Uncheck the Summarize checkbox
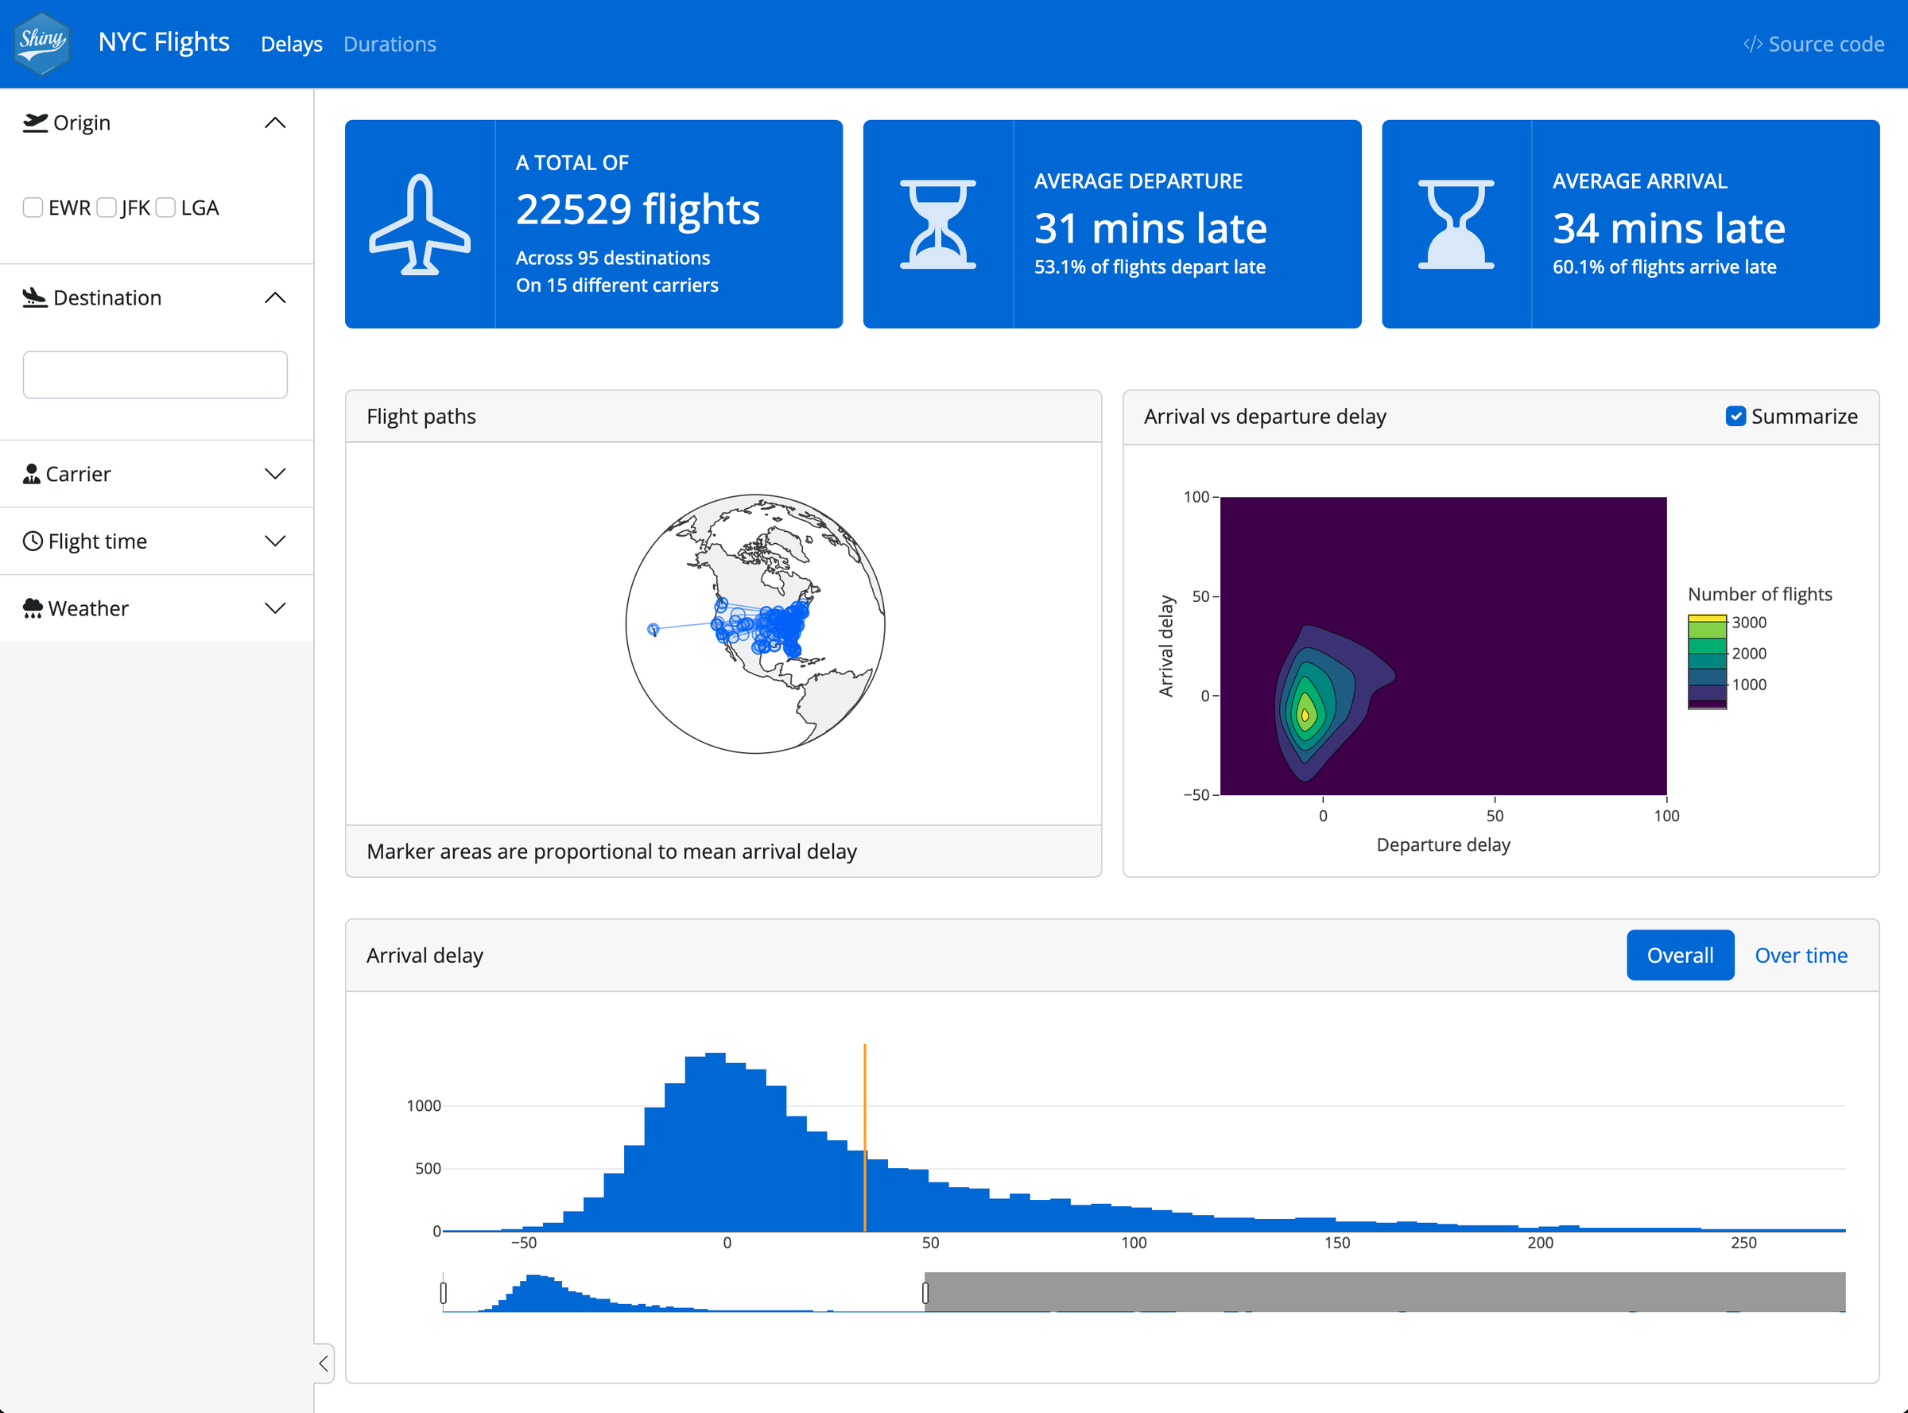1908x1413 pixels. (x=1735, y=417)
